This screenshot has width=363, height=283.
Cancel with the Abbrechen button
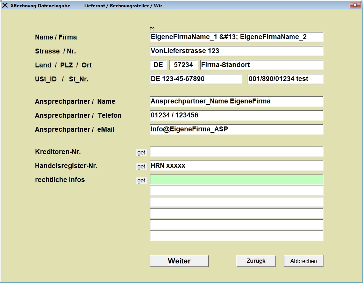pyautogui.click(x=304, y=261)
